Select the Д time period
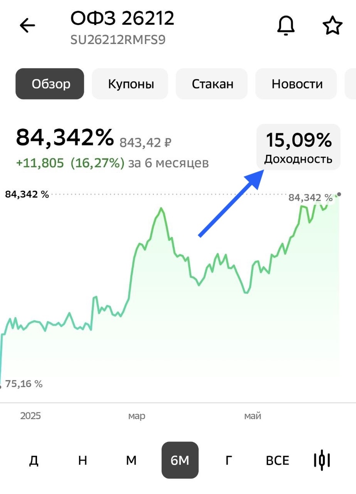 pyautogui.click(x=33, y=460)
